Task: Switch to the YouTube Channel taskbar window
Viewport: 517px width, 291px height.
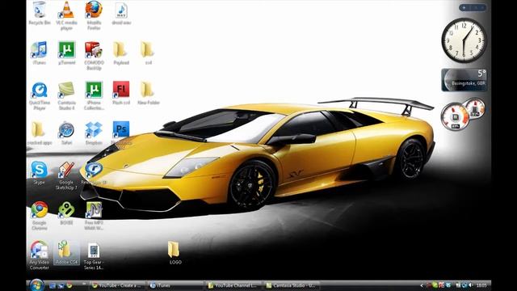Action: point(233,285)
